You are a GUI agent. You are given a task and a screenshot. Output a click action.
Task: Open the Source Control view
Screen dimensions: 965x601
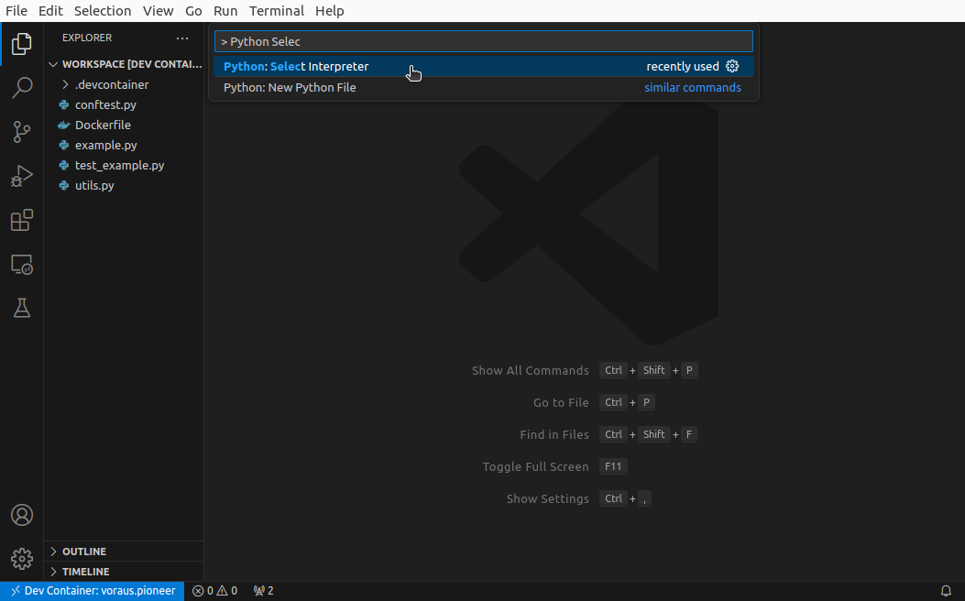point(22,132)
